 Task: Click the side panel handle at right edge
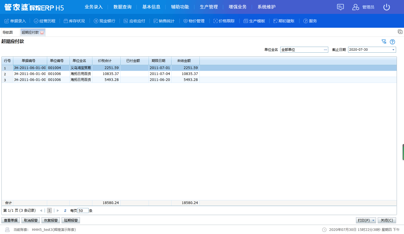(x=403, y=152)
